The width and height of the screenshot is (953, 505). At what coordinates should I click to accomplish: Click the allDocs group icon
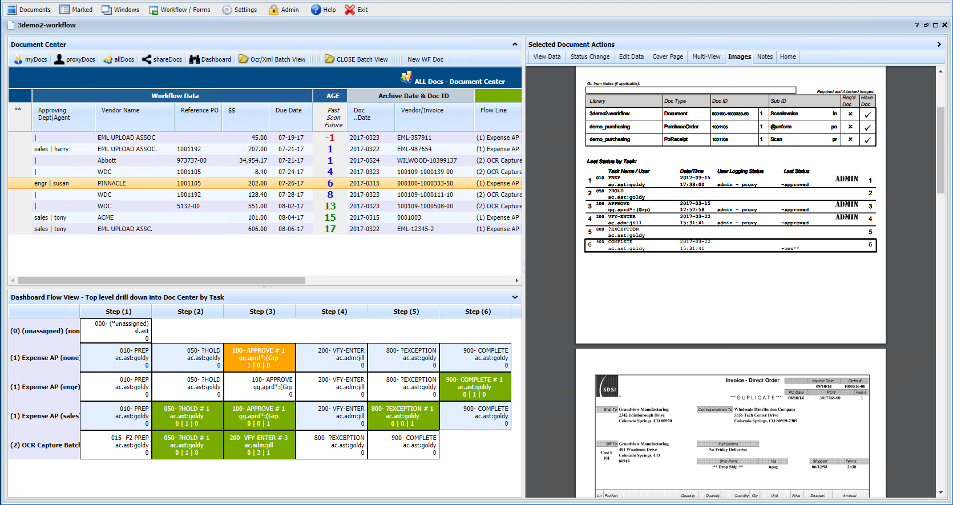[x=108, y=59]
